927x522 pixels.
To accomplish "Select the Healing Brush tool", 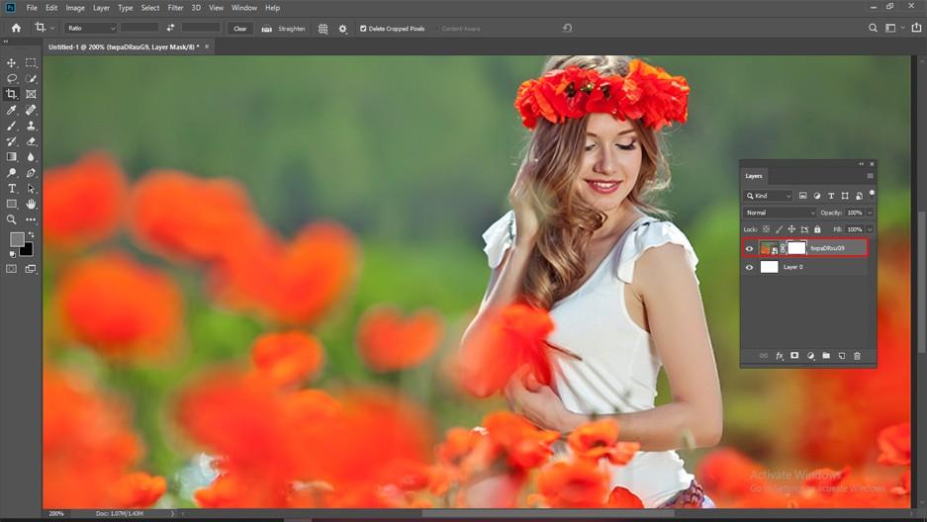I will pos(31,110).
